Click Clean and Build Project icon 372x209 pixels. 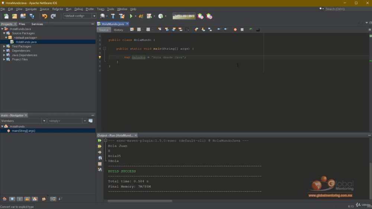(x=122, y=16)
